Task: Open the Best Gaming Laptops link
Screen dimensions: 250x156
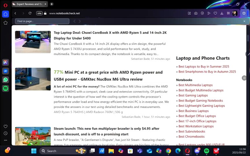Action: tap(193, 96)
